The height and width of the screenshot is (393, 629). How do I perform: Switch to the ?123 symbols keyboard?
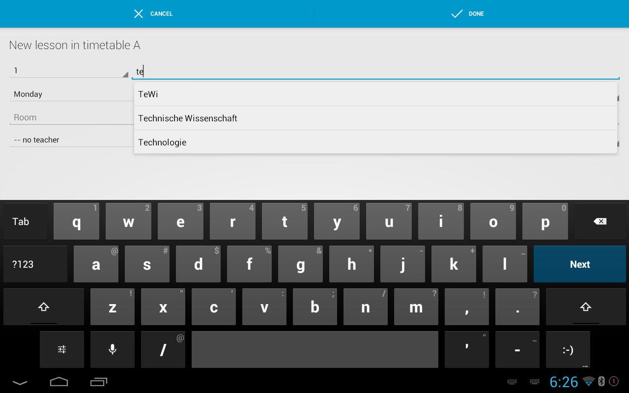(x=35, y=264)
